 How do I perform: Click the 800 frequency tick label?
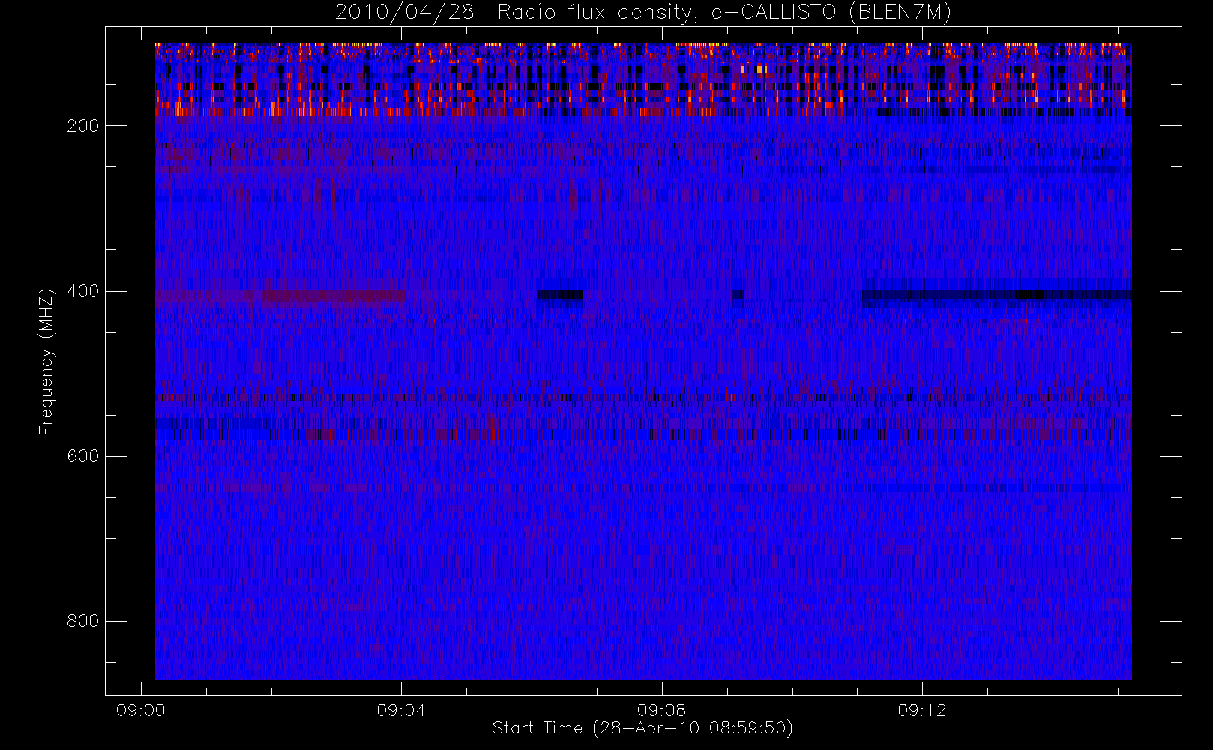[x=83, y=621]
